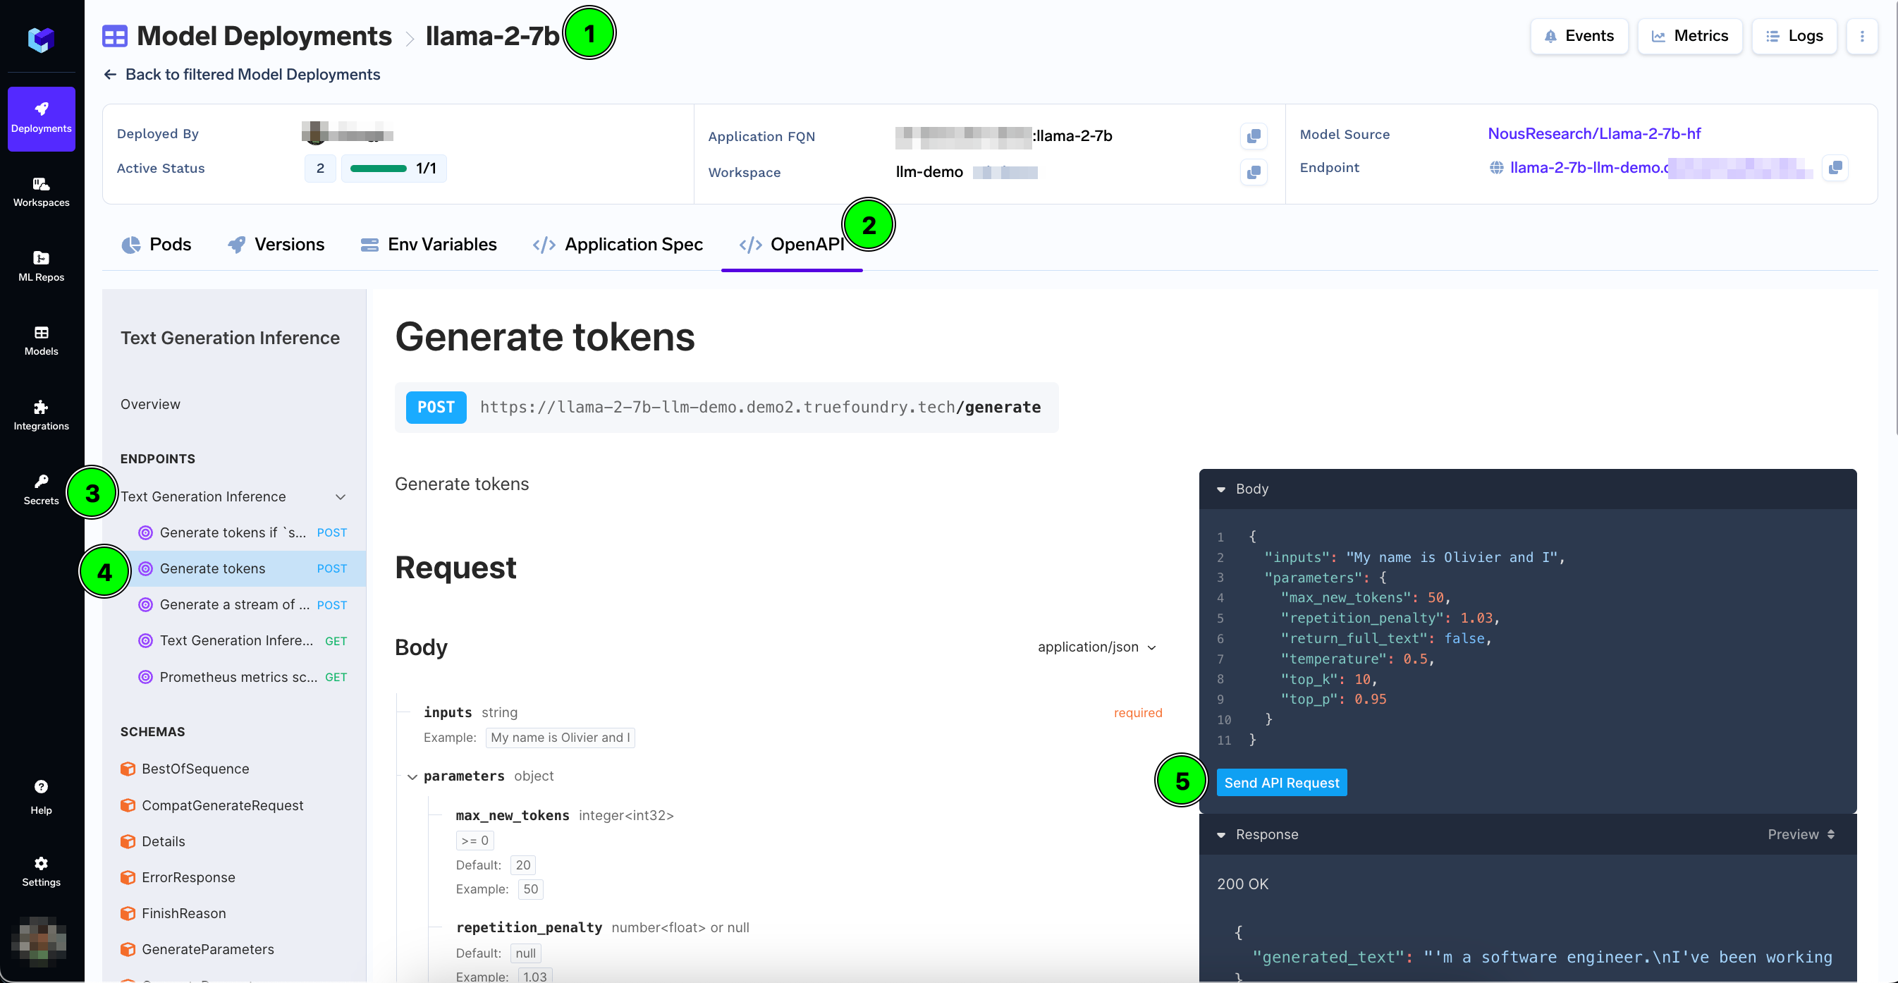Collapse the parameters object chevron
This screenshot has height=983, width=1898.
tap(412, 776)
